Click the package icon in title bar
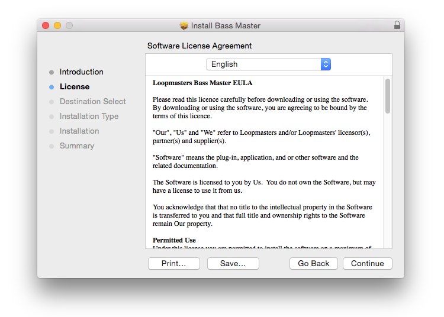This screenshot has height=317, width=444. click(184, 26)
